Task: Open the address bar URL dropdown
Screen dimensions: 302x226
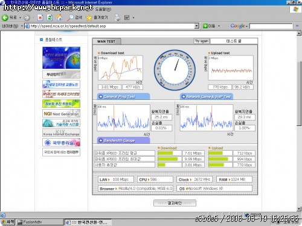Action: (x=197, y=26)
